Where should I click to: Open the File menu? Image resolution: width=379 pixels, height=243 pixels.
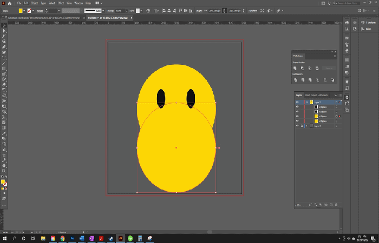[x=19, y=3]
